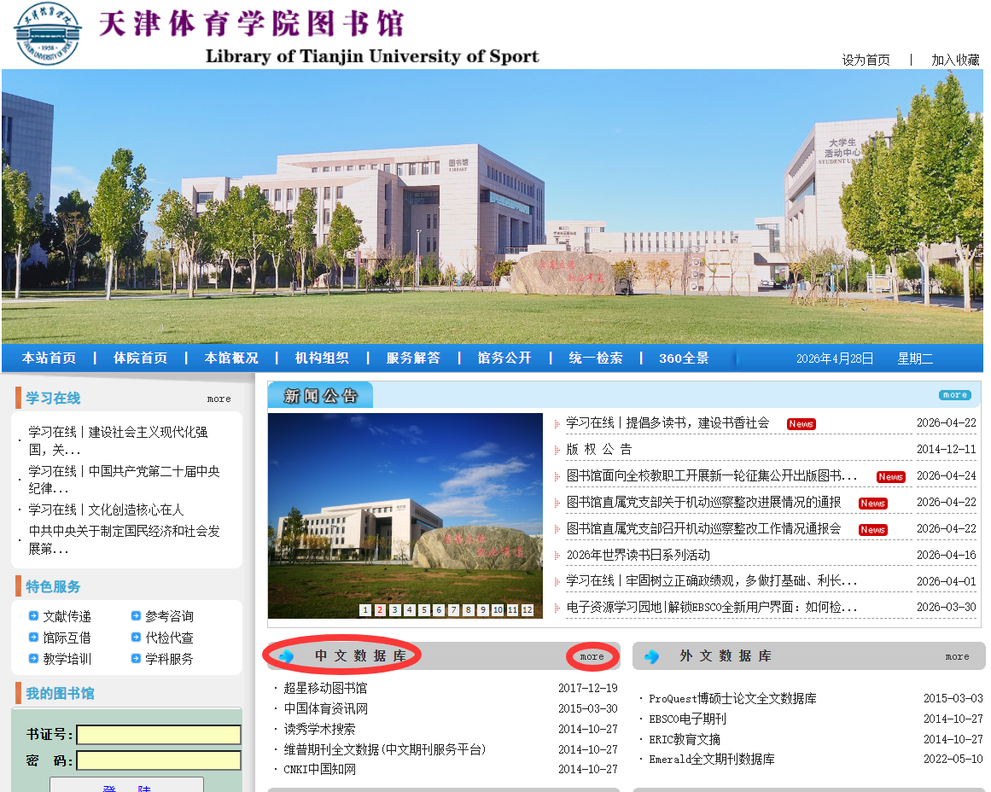
Task: Click 设为首页 at the top right
Action: pos(866,60)
